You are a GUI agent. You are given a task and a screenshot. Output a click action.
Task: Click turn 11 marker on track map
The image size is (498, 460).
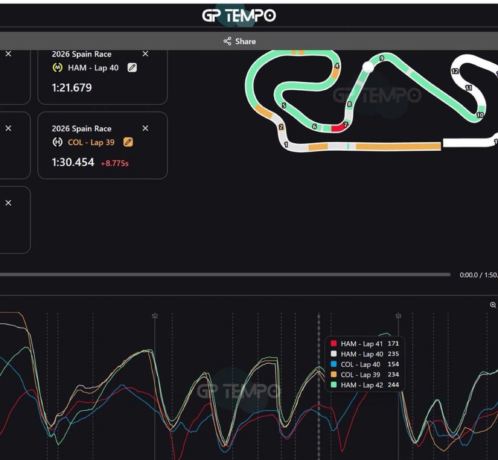(x=468, y=88)
